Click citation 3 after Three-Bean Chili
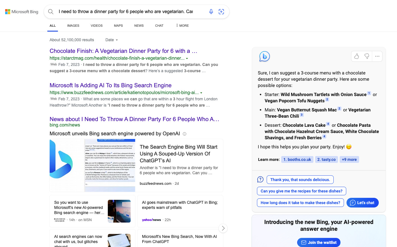 coord(302,115)
